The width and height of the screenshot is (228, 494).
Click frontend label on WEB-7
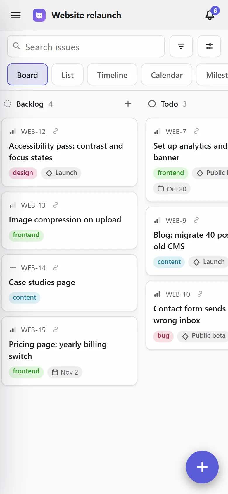[x=171, y=173]
